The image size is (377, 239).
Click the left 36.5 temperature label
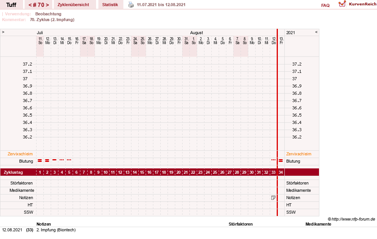[27, 115]
